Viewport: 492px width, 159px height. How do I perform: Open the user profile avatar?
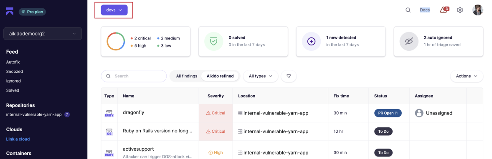[478, 10]
